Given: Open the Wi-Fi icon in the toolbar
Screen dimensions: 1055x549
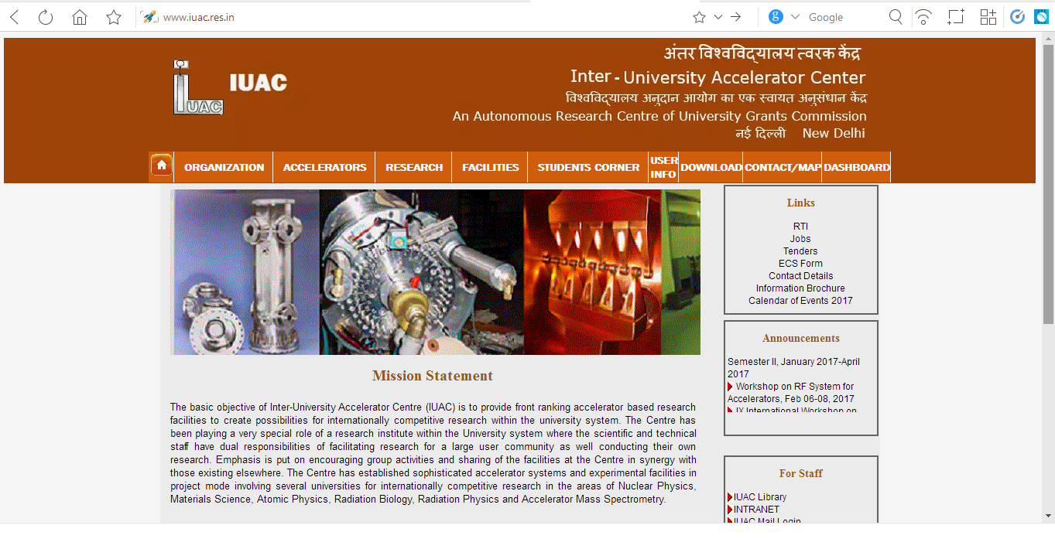Looking at the screenshot, I should 923,17.
